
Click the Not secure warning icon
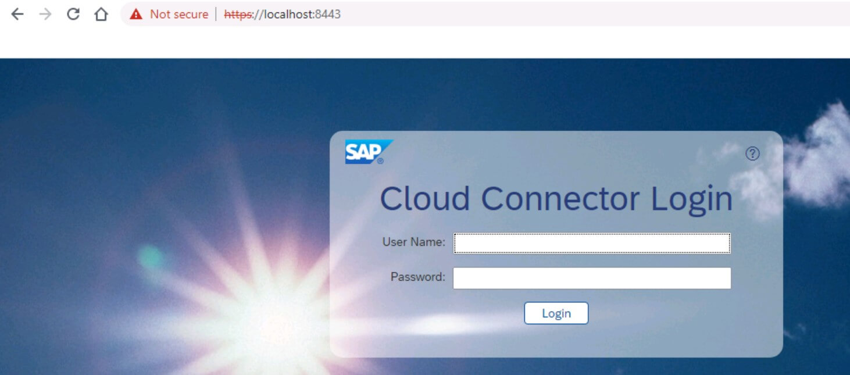pos(136,15)
